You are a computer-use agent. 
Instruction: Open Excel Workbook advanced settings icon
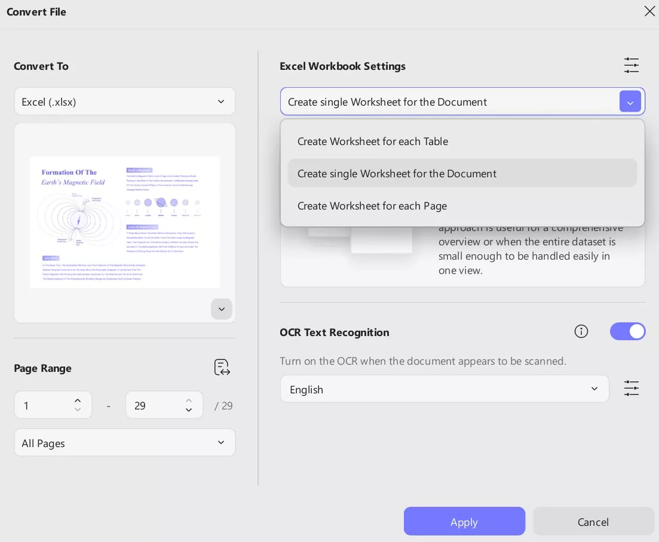pos(631,66)
